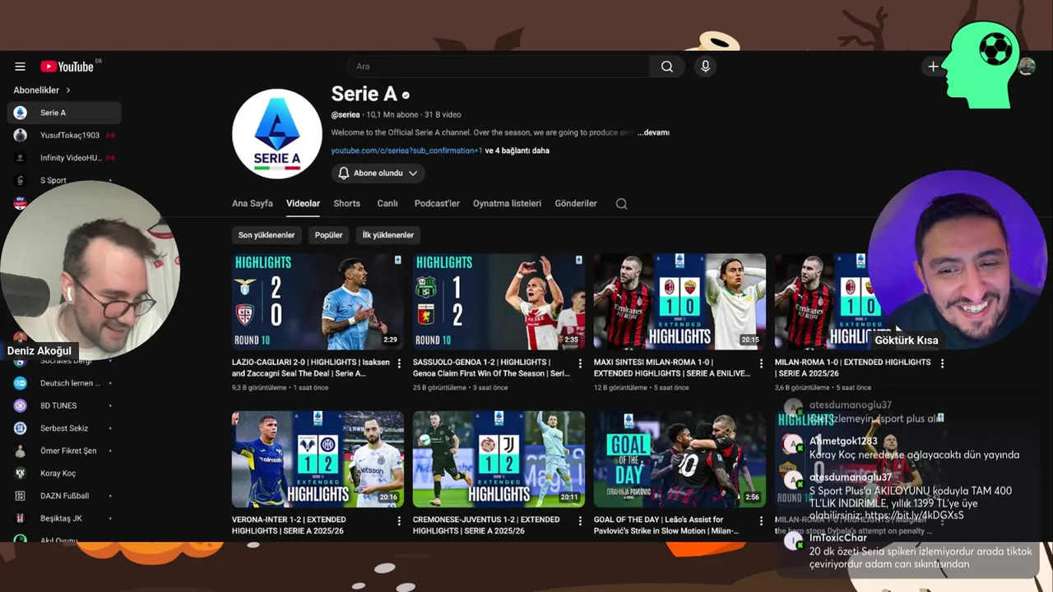Screen dimensions: 1053x592
Task: Click Beşiktaş JK channel icon in sidebar
Action: (21, 519)
